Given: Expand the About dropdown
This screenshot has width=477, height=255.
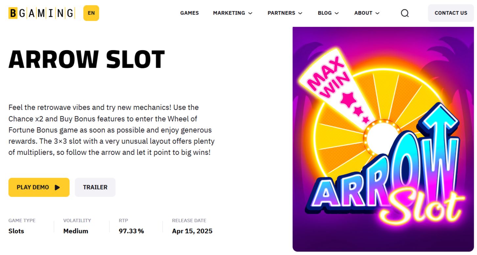Looking at the screenshot, I should 363,13.
